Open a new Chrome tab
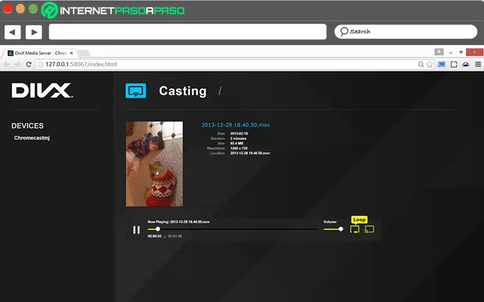 tap(83, 53)
